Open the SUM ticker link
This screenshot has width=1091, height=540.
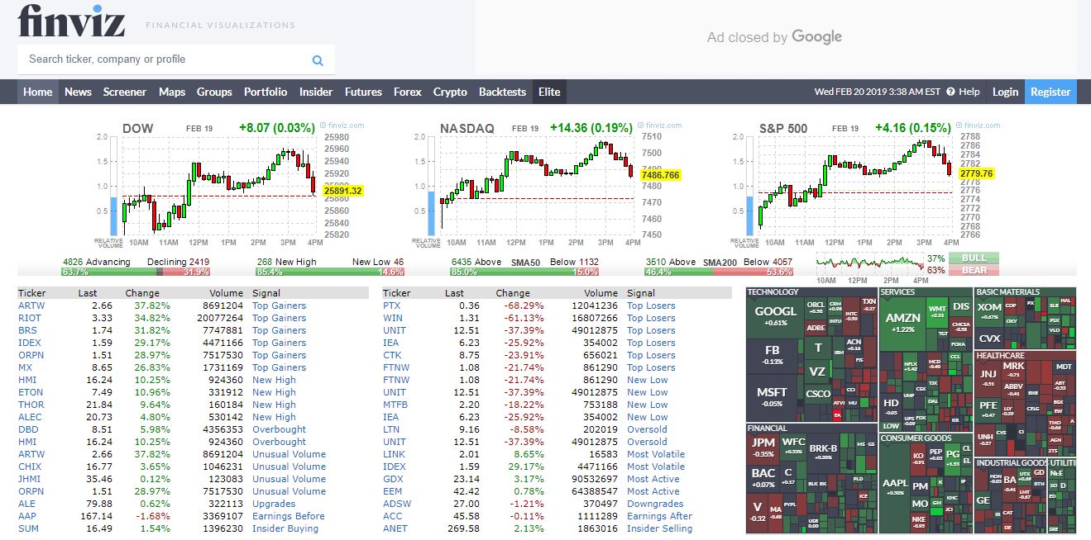point(28,528)
